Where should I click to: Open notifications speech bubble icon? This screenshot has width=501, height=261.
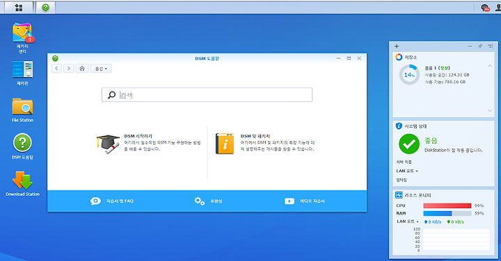[x=485, y=8]
